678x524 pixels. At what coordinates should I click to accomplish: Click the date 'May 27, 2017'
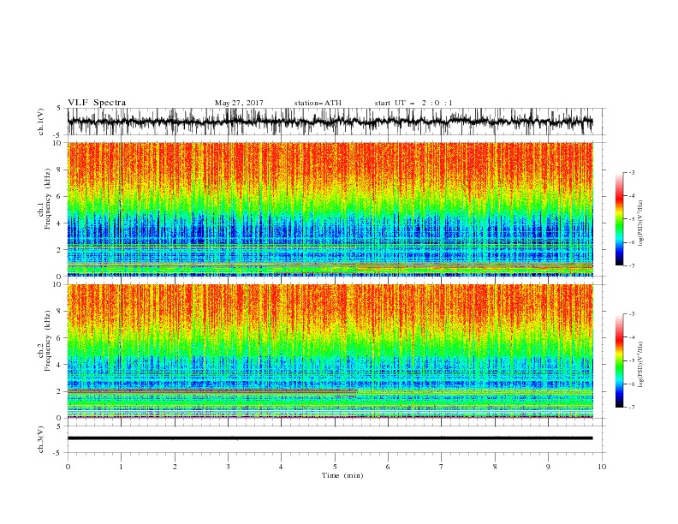click(x=239, y=103)
